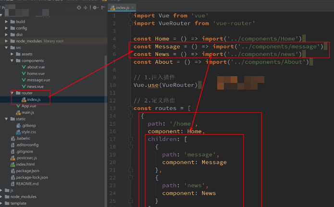This screenshot has width=334, height=207.
Task: Click the collapse all icon in Project panel
Action: (86, 8)
